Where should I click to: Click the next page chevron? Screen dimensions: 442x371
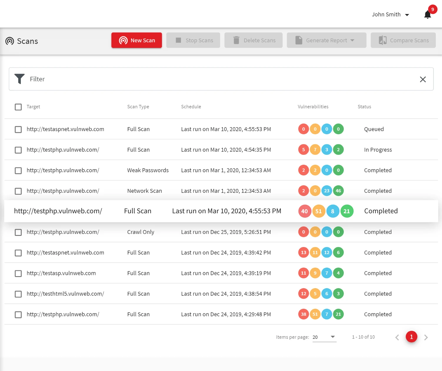coord(426,337)
